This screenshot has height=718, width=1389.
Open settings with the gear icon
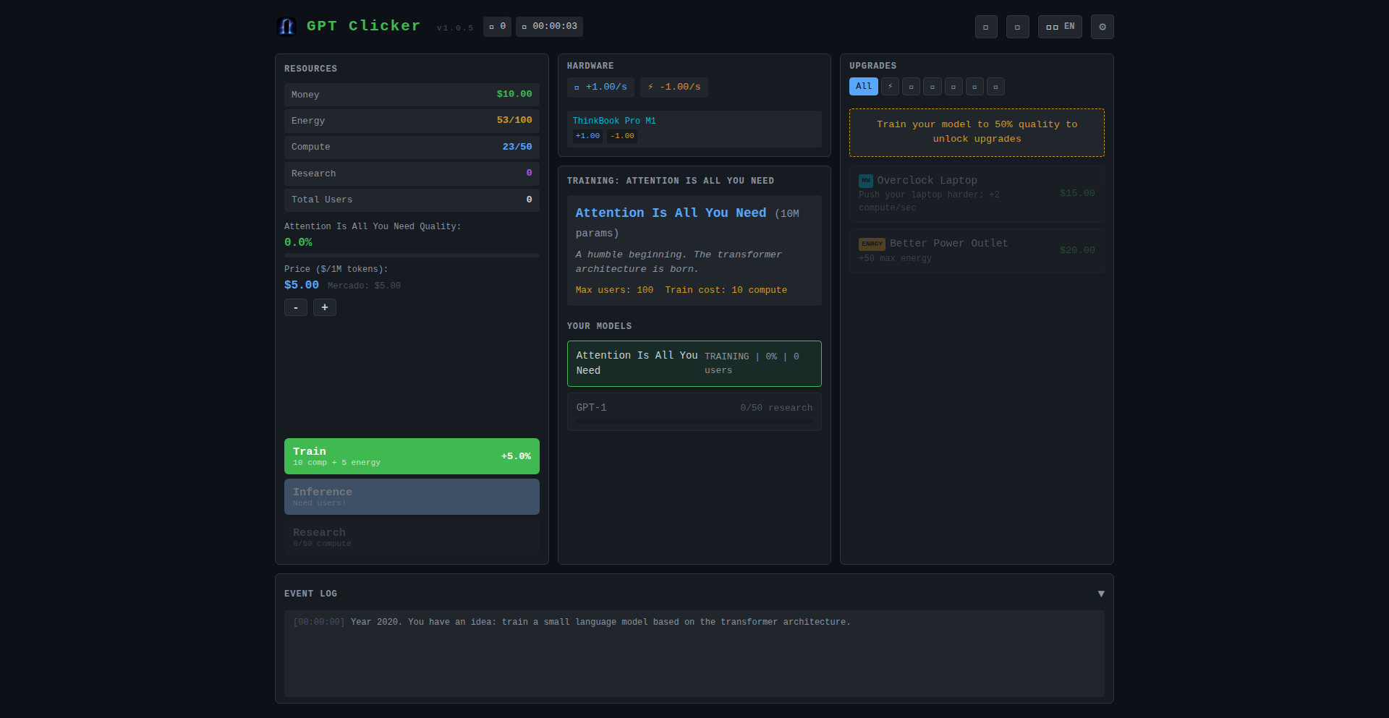1102,27
